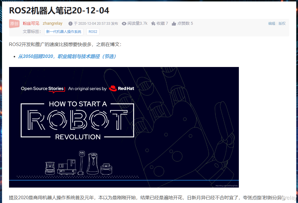This screenshot has width=298, height=203.
Task: Open the 版权 copyright link
Action: (282, 24)
